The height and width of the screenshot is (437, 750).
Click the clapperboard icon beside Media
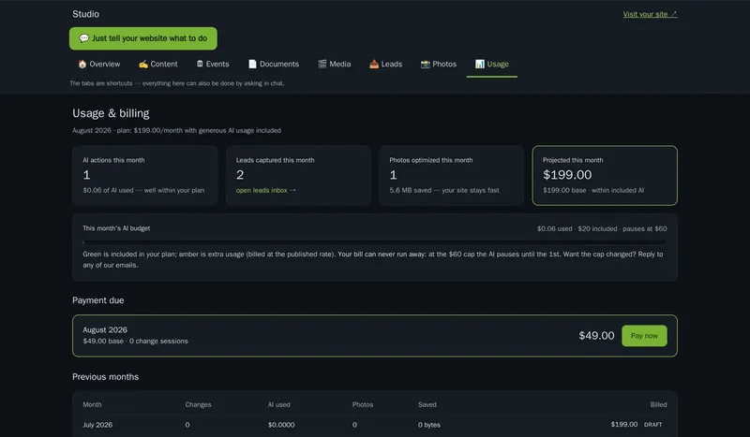[x=322, y=64]
